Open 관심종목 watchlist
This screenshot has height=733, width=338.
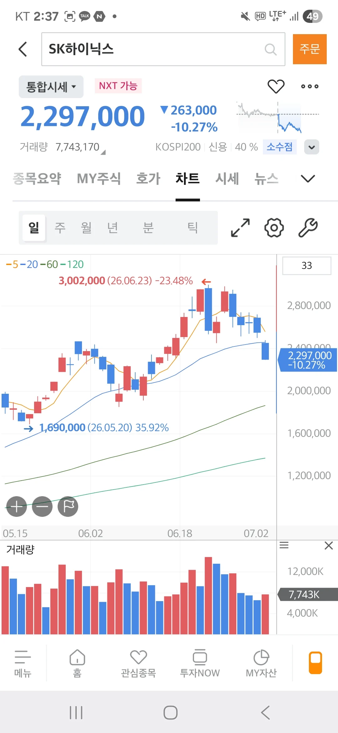(x=138, y=664)
